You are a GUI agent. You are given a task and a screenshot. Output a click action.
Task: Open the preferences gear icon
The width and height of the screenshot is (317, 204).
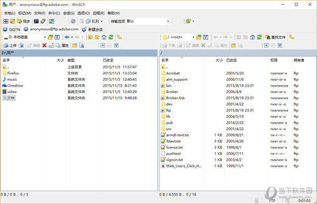(x=73, y=21)
